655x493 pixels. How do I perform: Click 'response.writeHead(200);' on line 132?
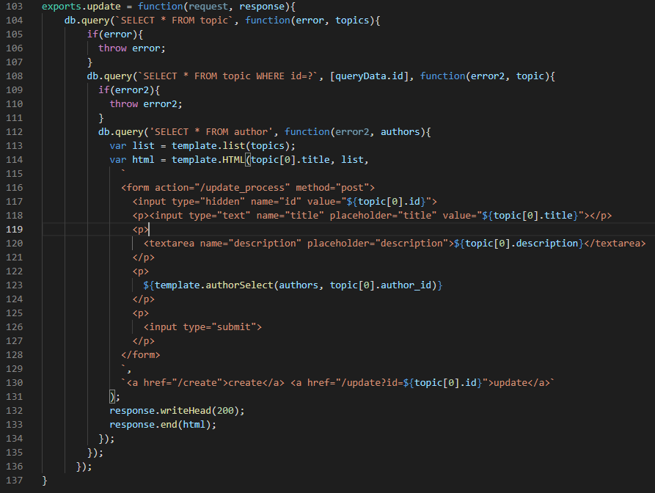point(177,410)
